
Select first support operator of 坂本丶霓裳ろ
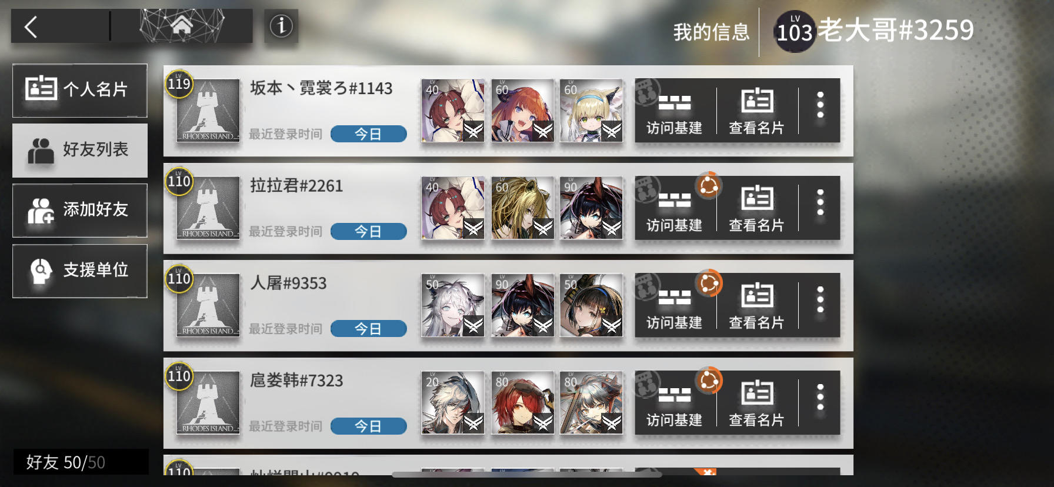tap(453, 111)
